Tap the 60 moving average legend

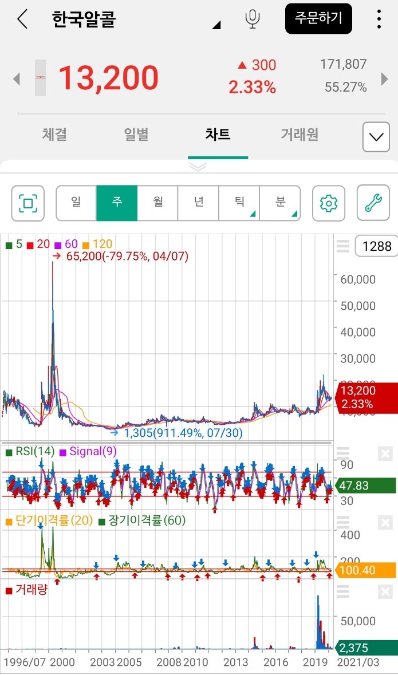[x=66, y=244]
